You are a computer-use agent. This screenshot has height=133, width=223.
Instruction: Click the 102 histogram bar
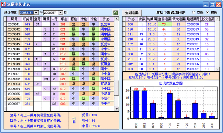[x=170, y=106]
